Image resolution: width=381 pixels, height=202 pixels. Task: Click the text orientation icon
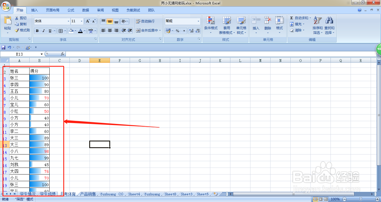(x=124, y=21)
